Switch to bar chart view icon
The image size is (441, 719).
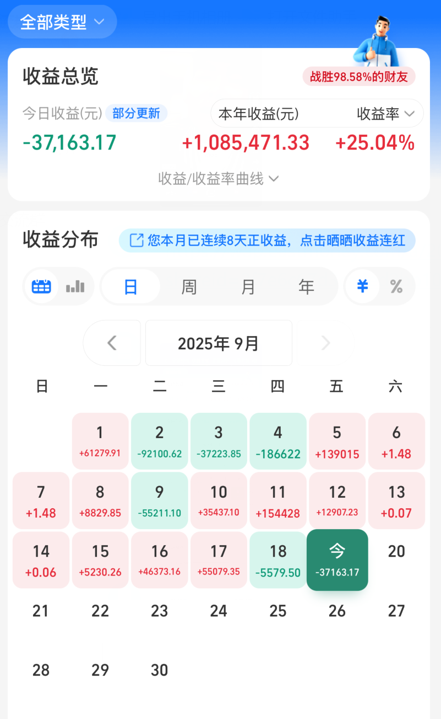[75, 286]
